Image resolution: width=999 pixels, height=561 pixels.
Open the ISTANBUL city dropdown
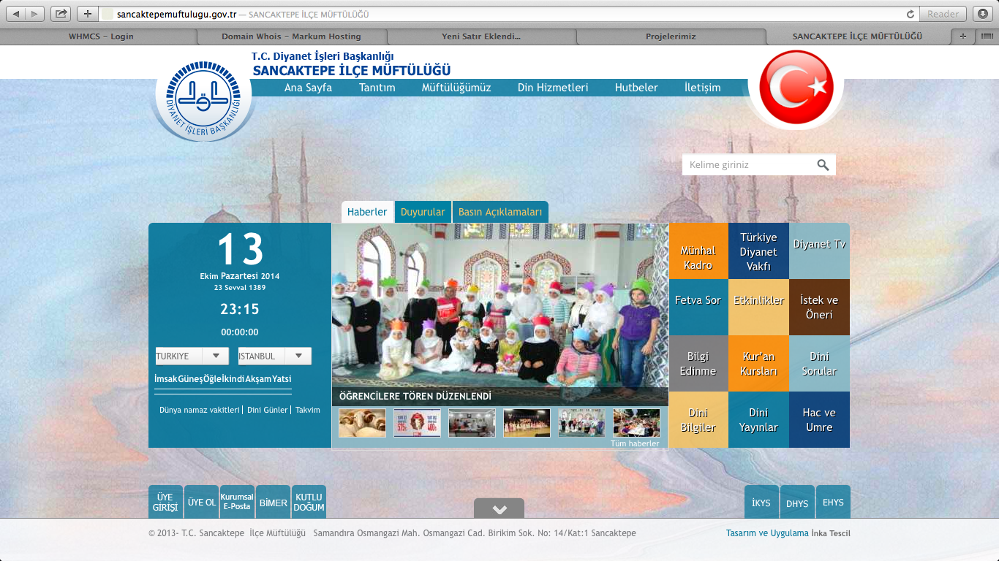tap(274, 356)
